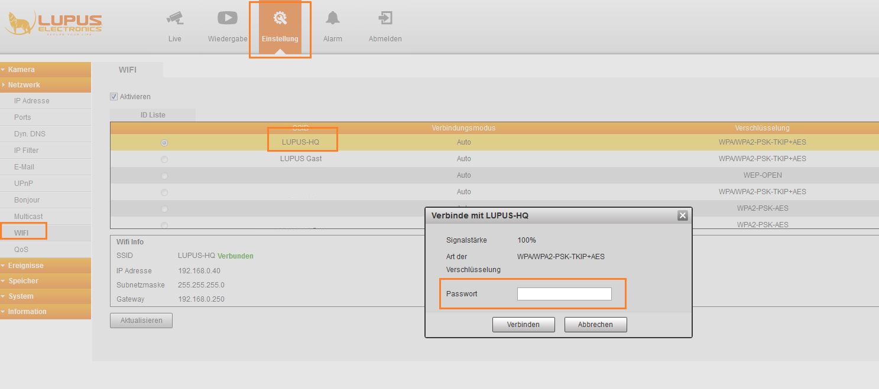Click the gateway 192.168.0.250 value
The width and height of the screenshot is (879, 389).
[x=201, y=299]
